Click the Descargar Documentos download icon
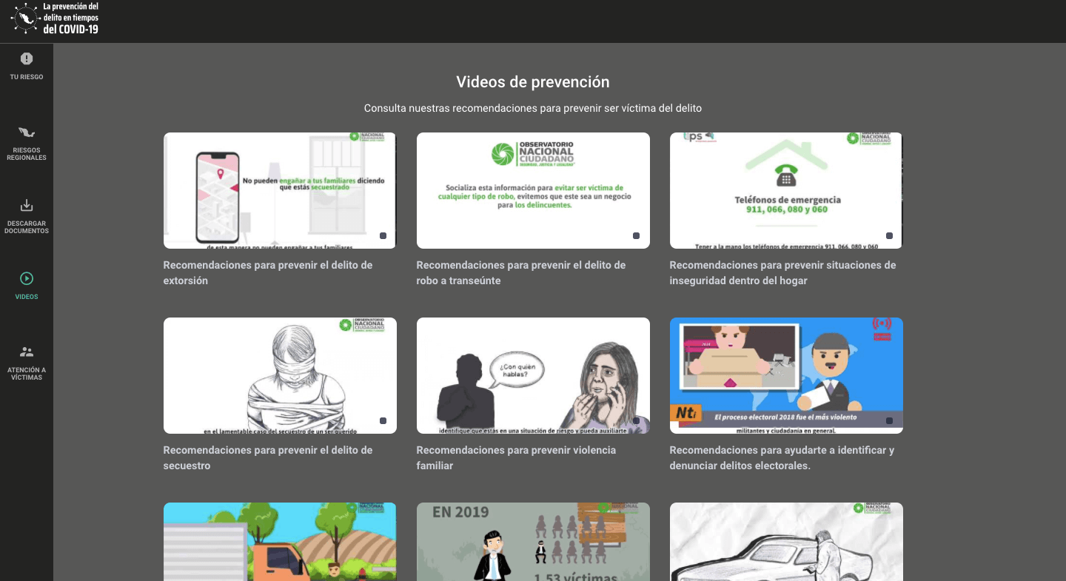Viewport: 1066px width, 581px height. (x=27, y=206)
